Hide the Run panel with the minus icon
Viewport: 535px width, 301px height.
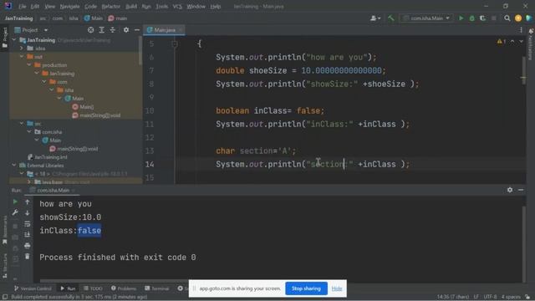521,190
